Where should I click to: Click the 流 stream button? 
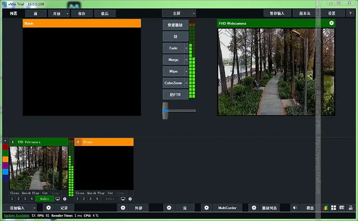click(185, 208)
